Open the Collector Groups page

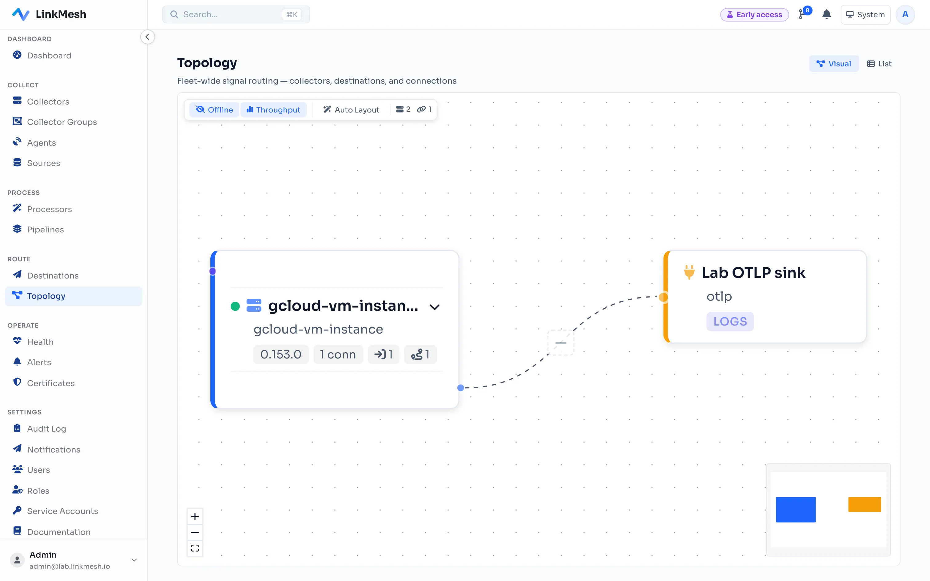[x=74, y=122]
